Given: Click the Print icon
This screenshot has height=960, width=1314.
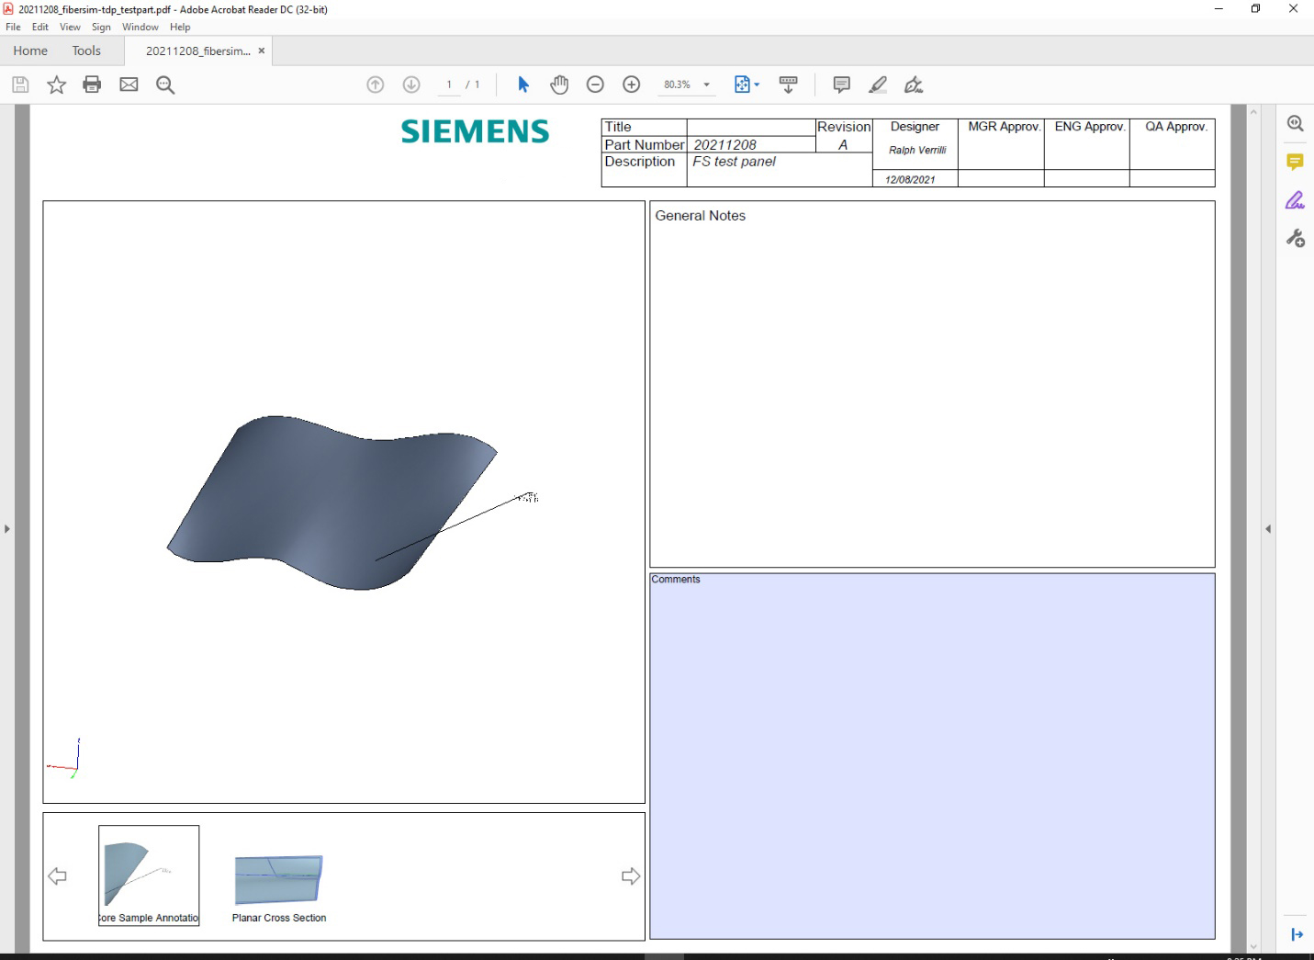Looking at the screenshot, I should [91, 84].
